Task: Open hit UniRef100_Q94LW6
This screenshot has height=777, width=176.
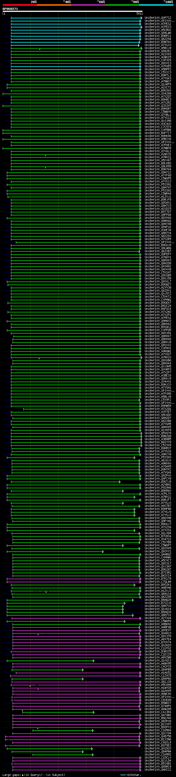Action: pyautogui.click(x=158, y=33)
